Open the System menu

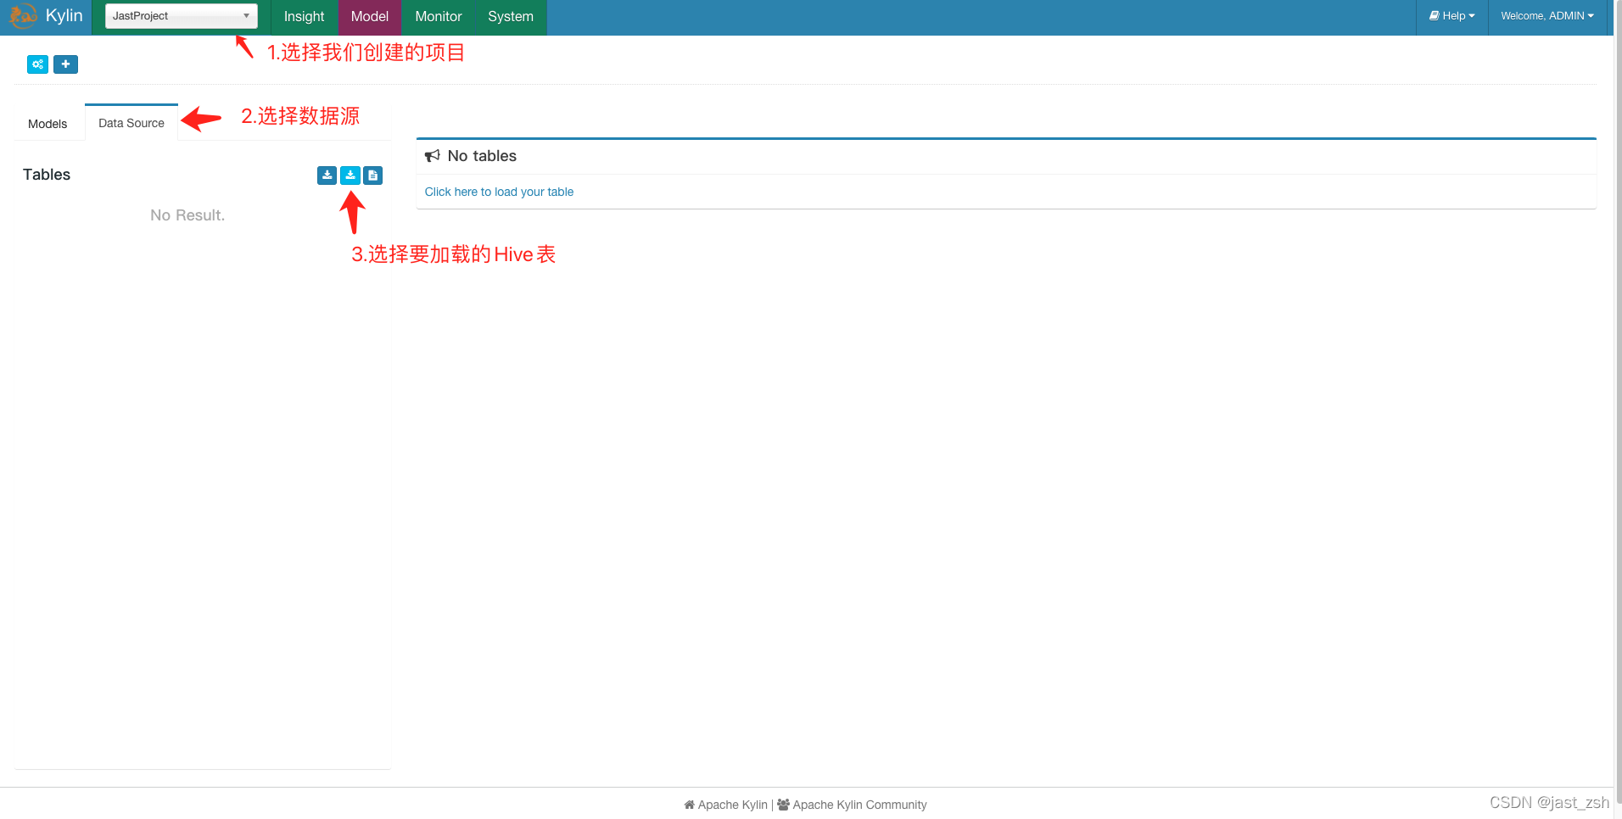pos(510,17)
